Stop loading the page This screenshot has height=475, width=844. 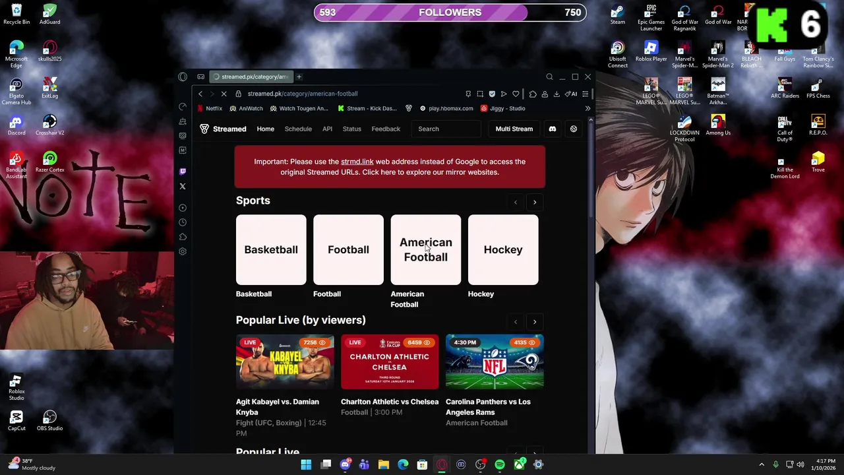pos(224,94)
